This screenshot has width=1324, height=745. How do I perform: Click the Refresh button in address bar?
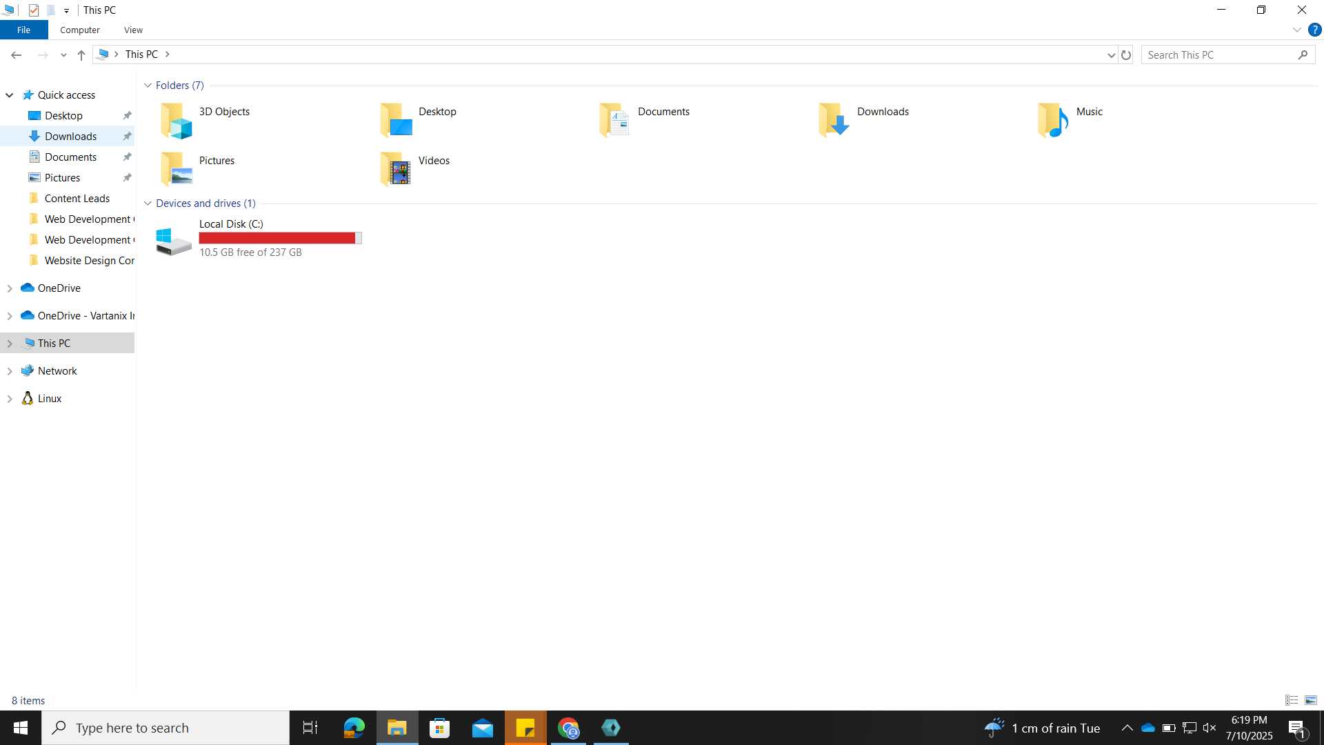tap(1126, 54)
